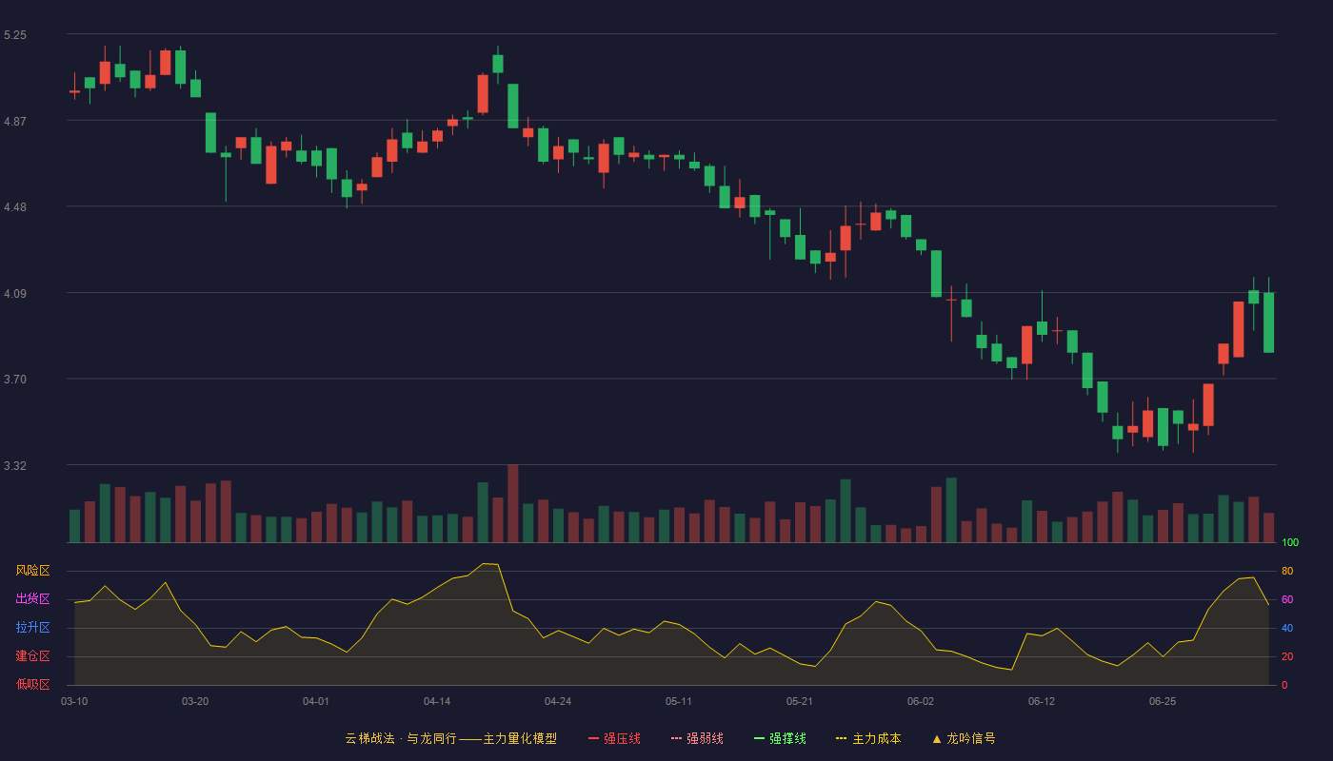Click the 05-11 date axis label
Image resolution: width=1333 pixels, height=761 pixels.
click(x=679, y=701)
